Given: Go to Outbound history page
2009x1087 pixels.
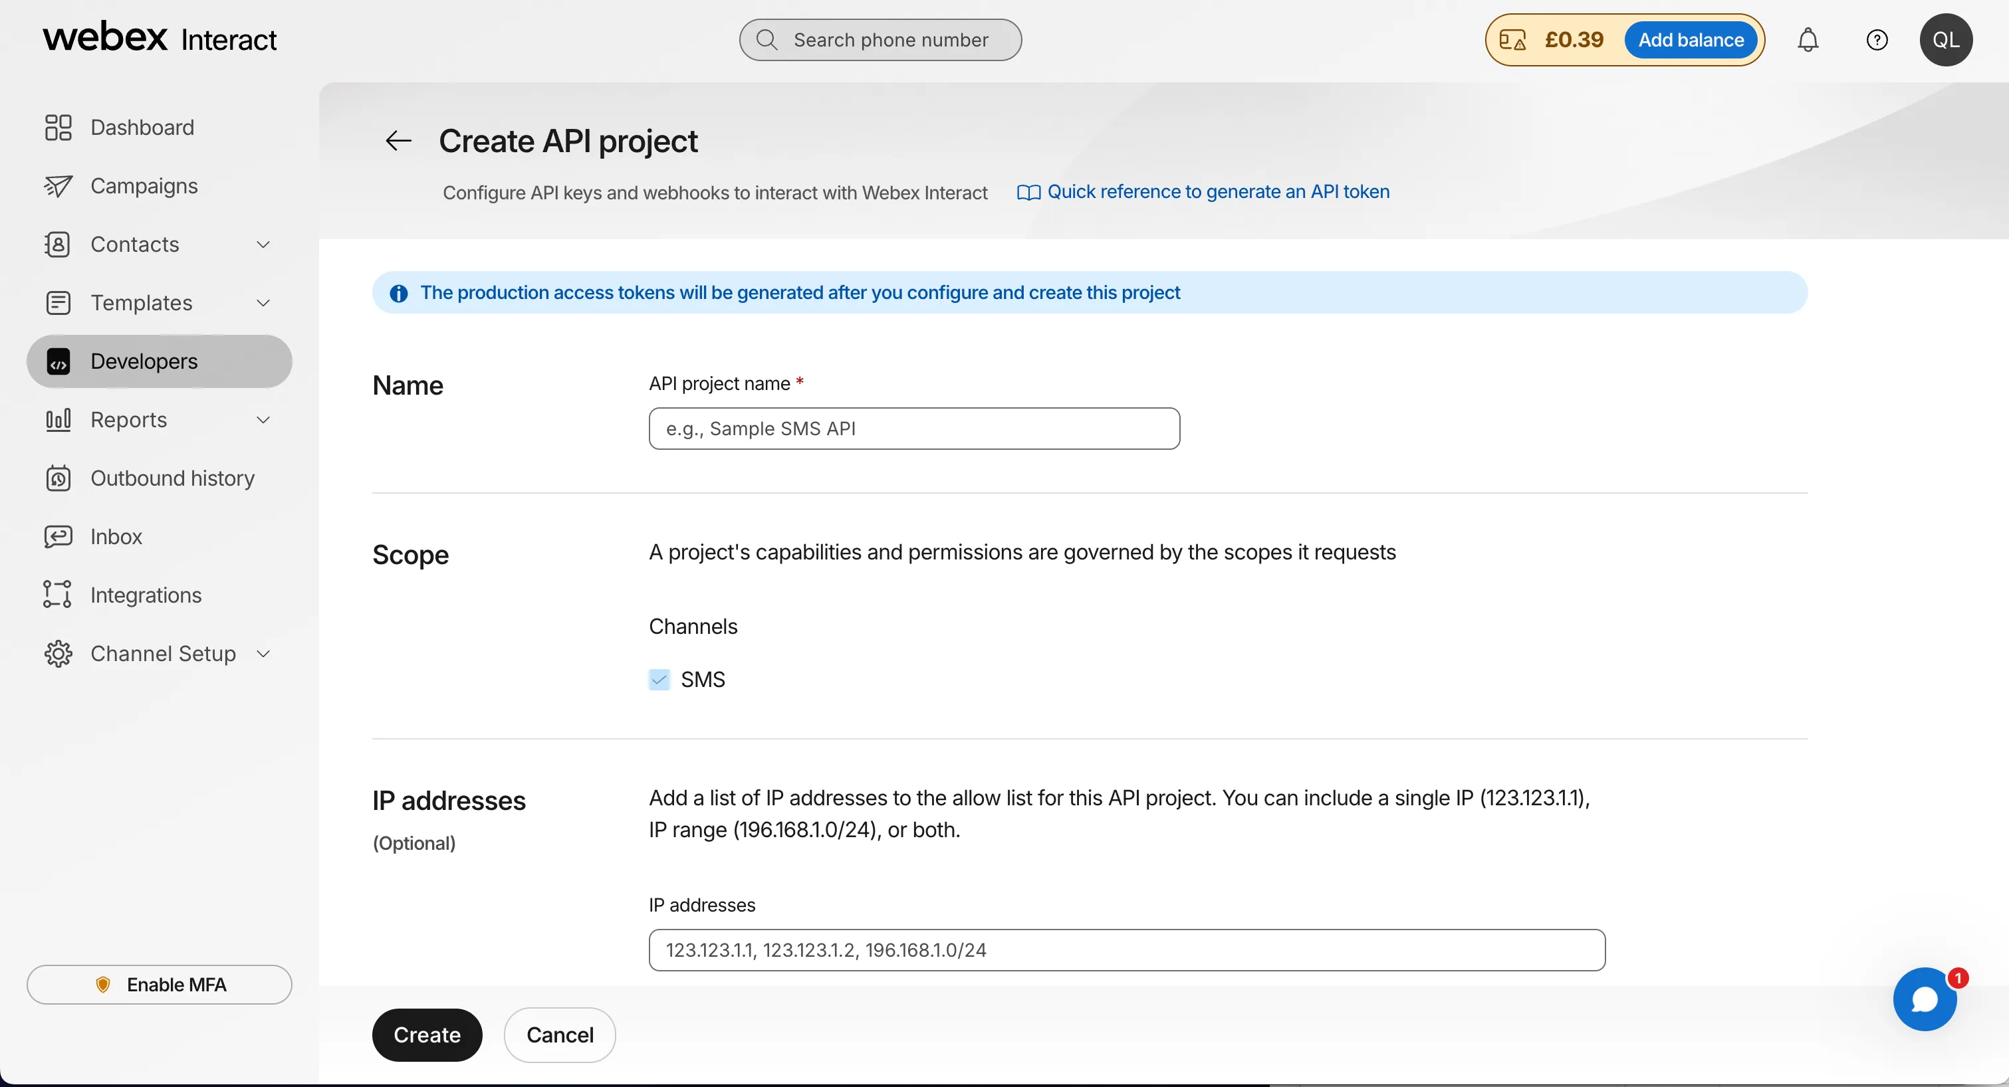Looking at the screenshot, I should click(172, 478).
